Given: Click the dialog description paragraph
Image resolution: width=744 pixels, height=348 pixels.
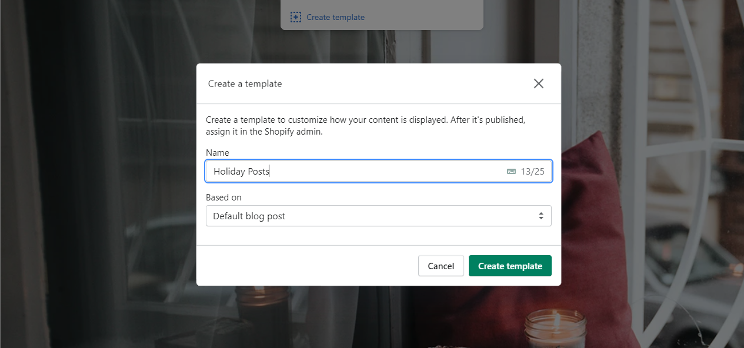Looking at the screenshot, I should [365, 125].
